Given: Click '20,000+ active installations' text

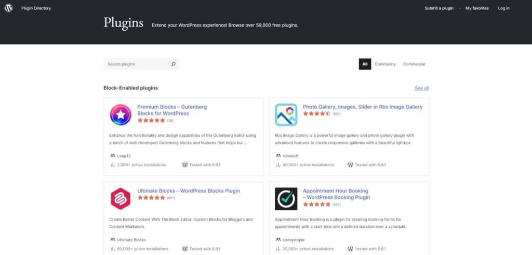Looking at the screenshot, I should pyautogui.click(x=308, y=249).
